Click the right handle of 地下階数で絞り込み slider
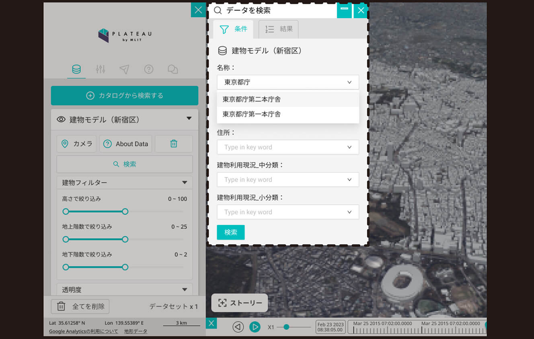 pos(125,267)
